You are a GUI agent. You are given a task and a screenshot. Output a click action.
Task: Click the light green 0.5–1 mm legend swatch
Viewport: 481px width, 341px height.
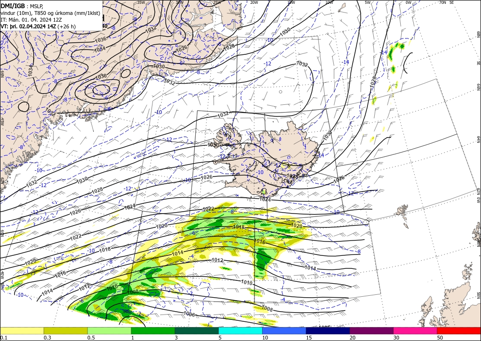tap(109, 330)
